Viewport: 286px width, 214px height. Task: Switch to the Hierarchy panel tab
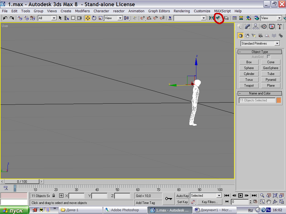tap(256, 27)
